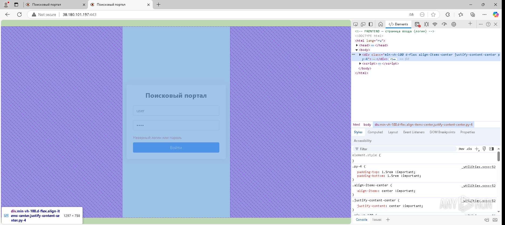Select the Issues drawer tab
This screenshot has height=225, width=505.
click(377, 220)
